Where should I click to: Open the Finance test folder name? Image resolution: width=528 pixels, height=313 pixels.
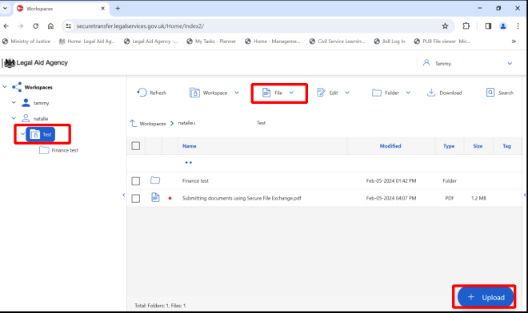coord(195,181)
